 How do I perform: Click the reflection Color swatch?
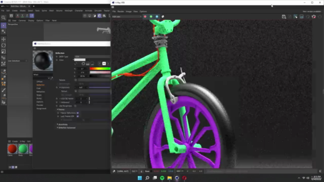(80, 60)
